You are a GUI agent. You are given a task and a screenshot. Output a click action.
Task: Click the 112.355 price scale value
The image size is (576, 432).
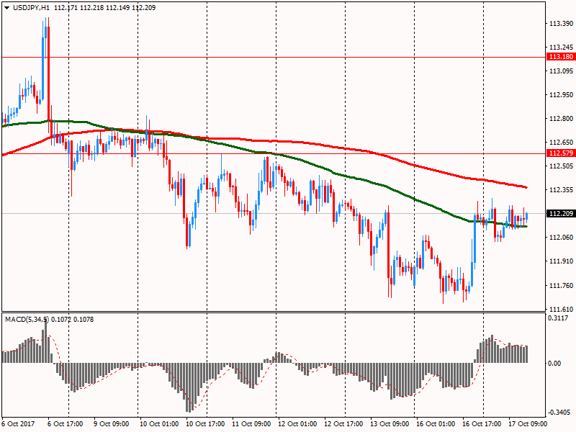[561, 190]
